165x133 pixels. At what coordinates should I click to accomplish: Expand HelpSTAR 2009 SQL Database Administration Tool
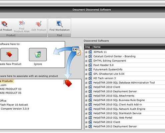(x=86, y=83)
